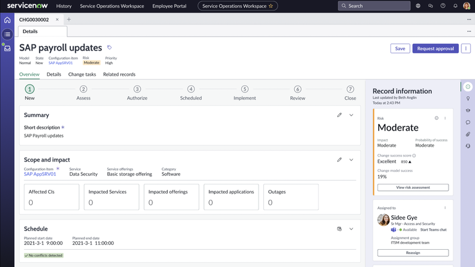Open Employee Portal menu item

pyautogui.click(x=170, y=6)
